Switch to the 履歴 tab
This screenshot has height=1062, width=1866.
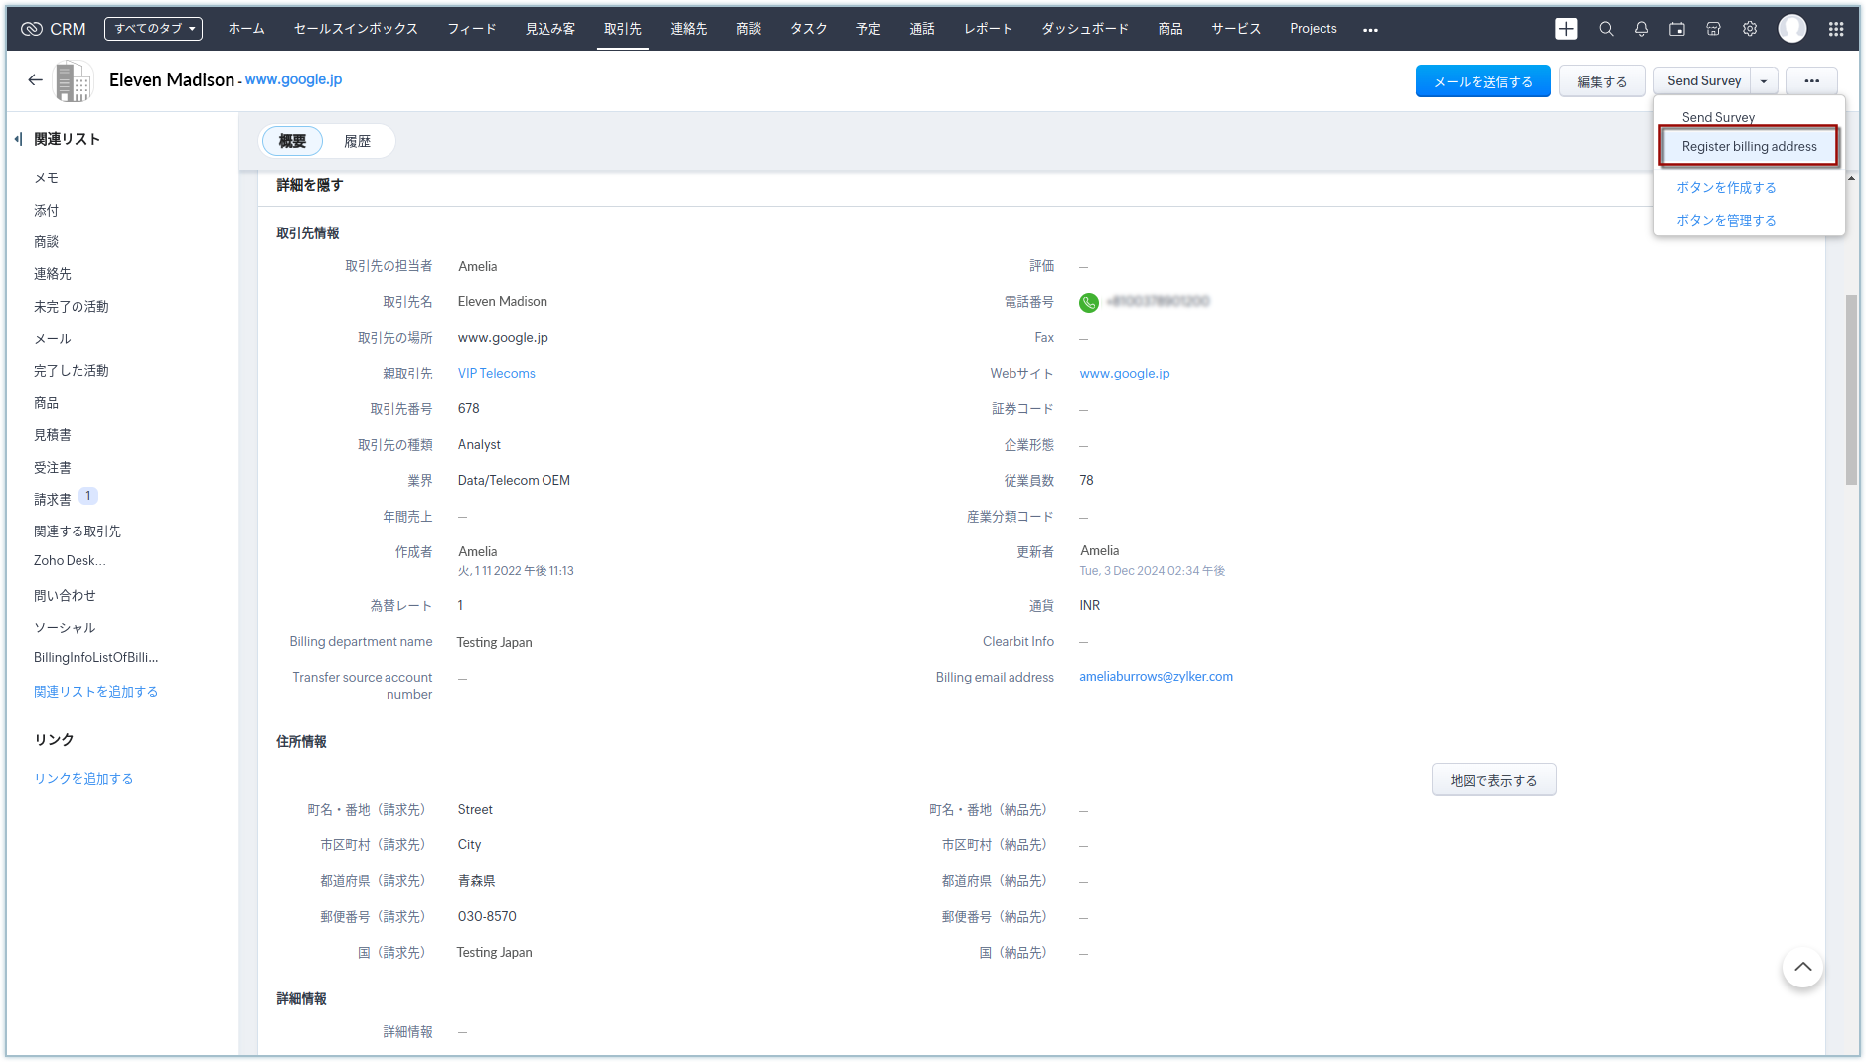pyautogui.click(x=357, y=141)
